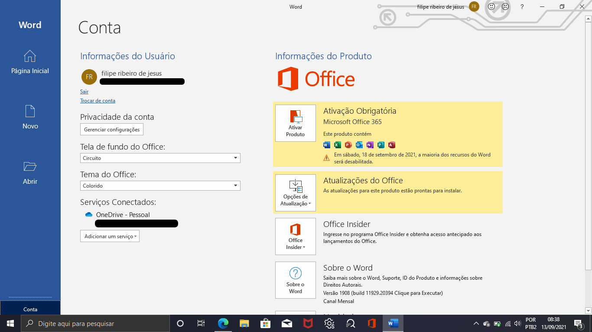
Task: Click the PowerPoint icon under Este produto contém
Action: [348, 145]
